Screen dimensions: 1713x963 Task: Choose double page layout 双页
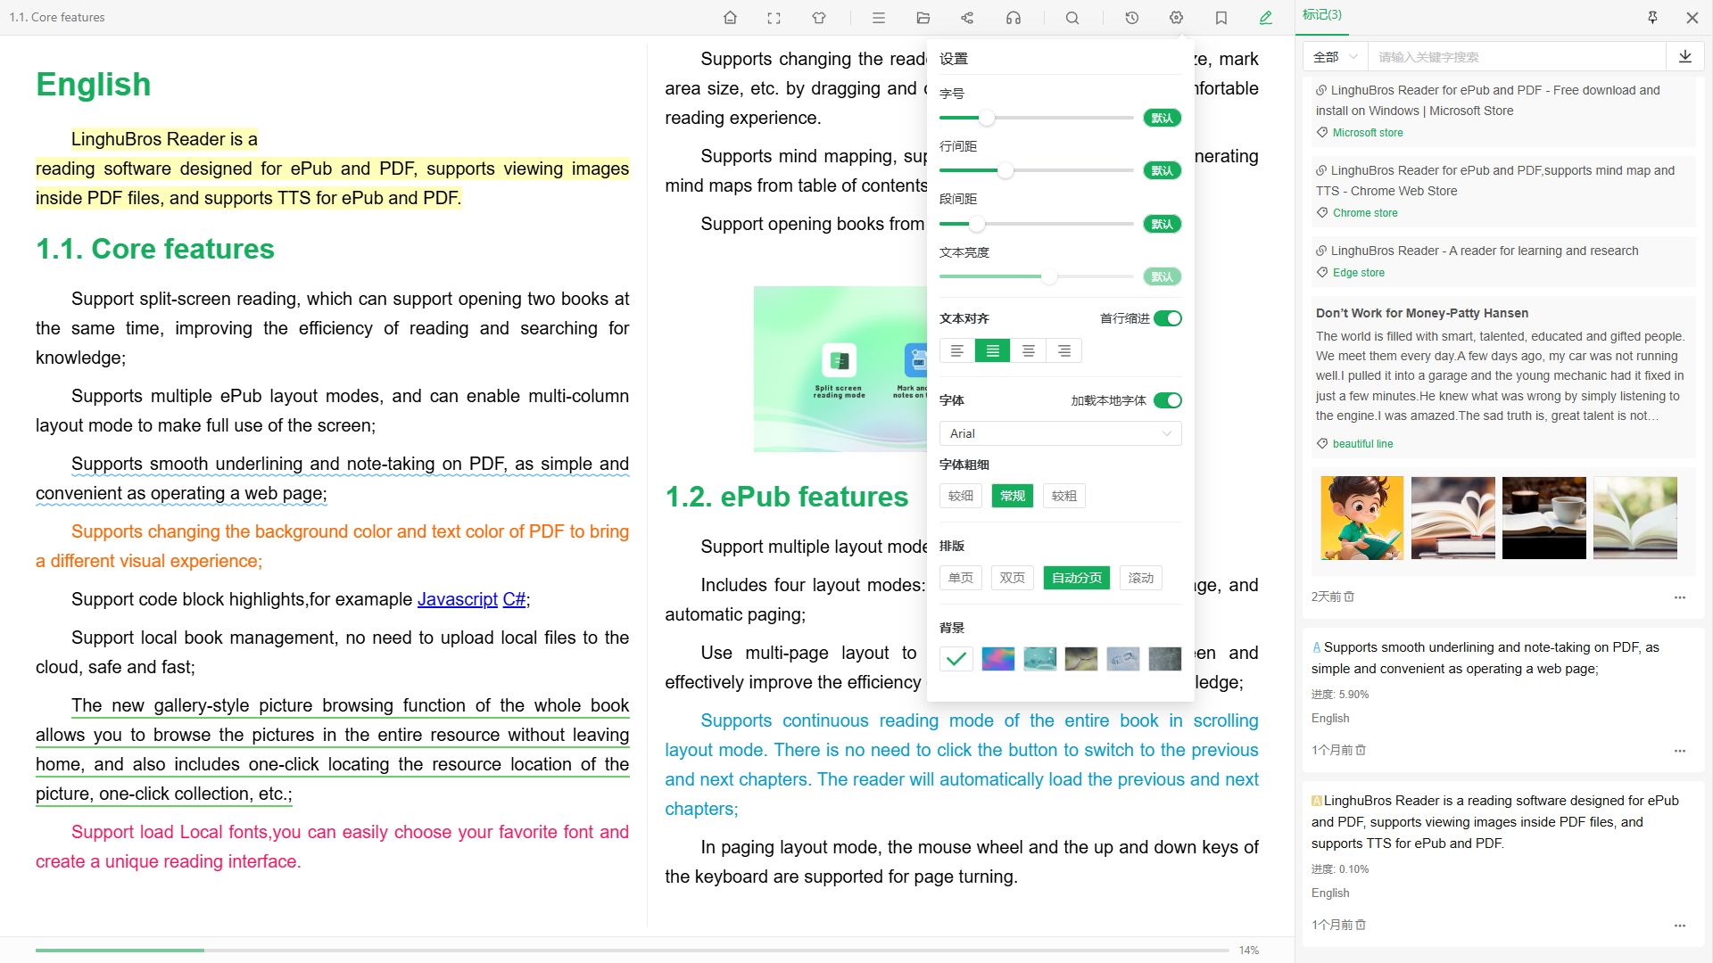[x=1013, y=578]
